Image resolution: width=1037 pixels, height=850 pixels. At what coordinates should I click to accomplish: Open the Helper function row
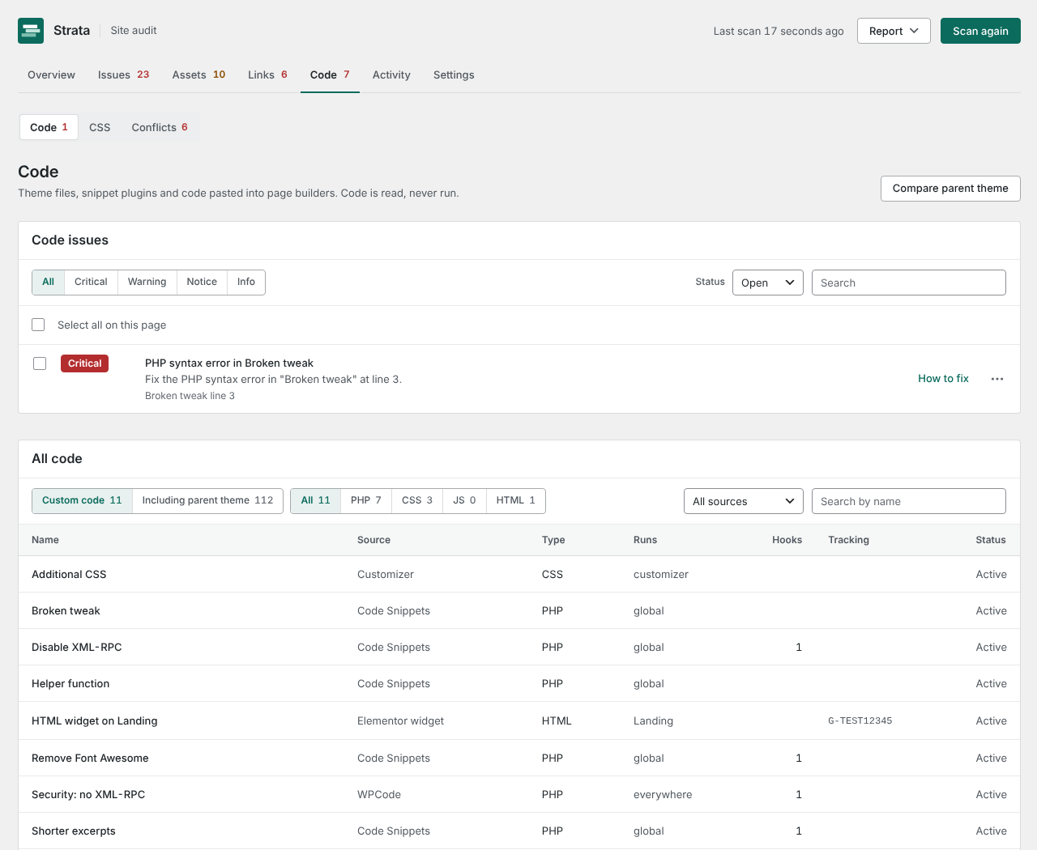click(x=519, y=683)
